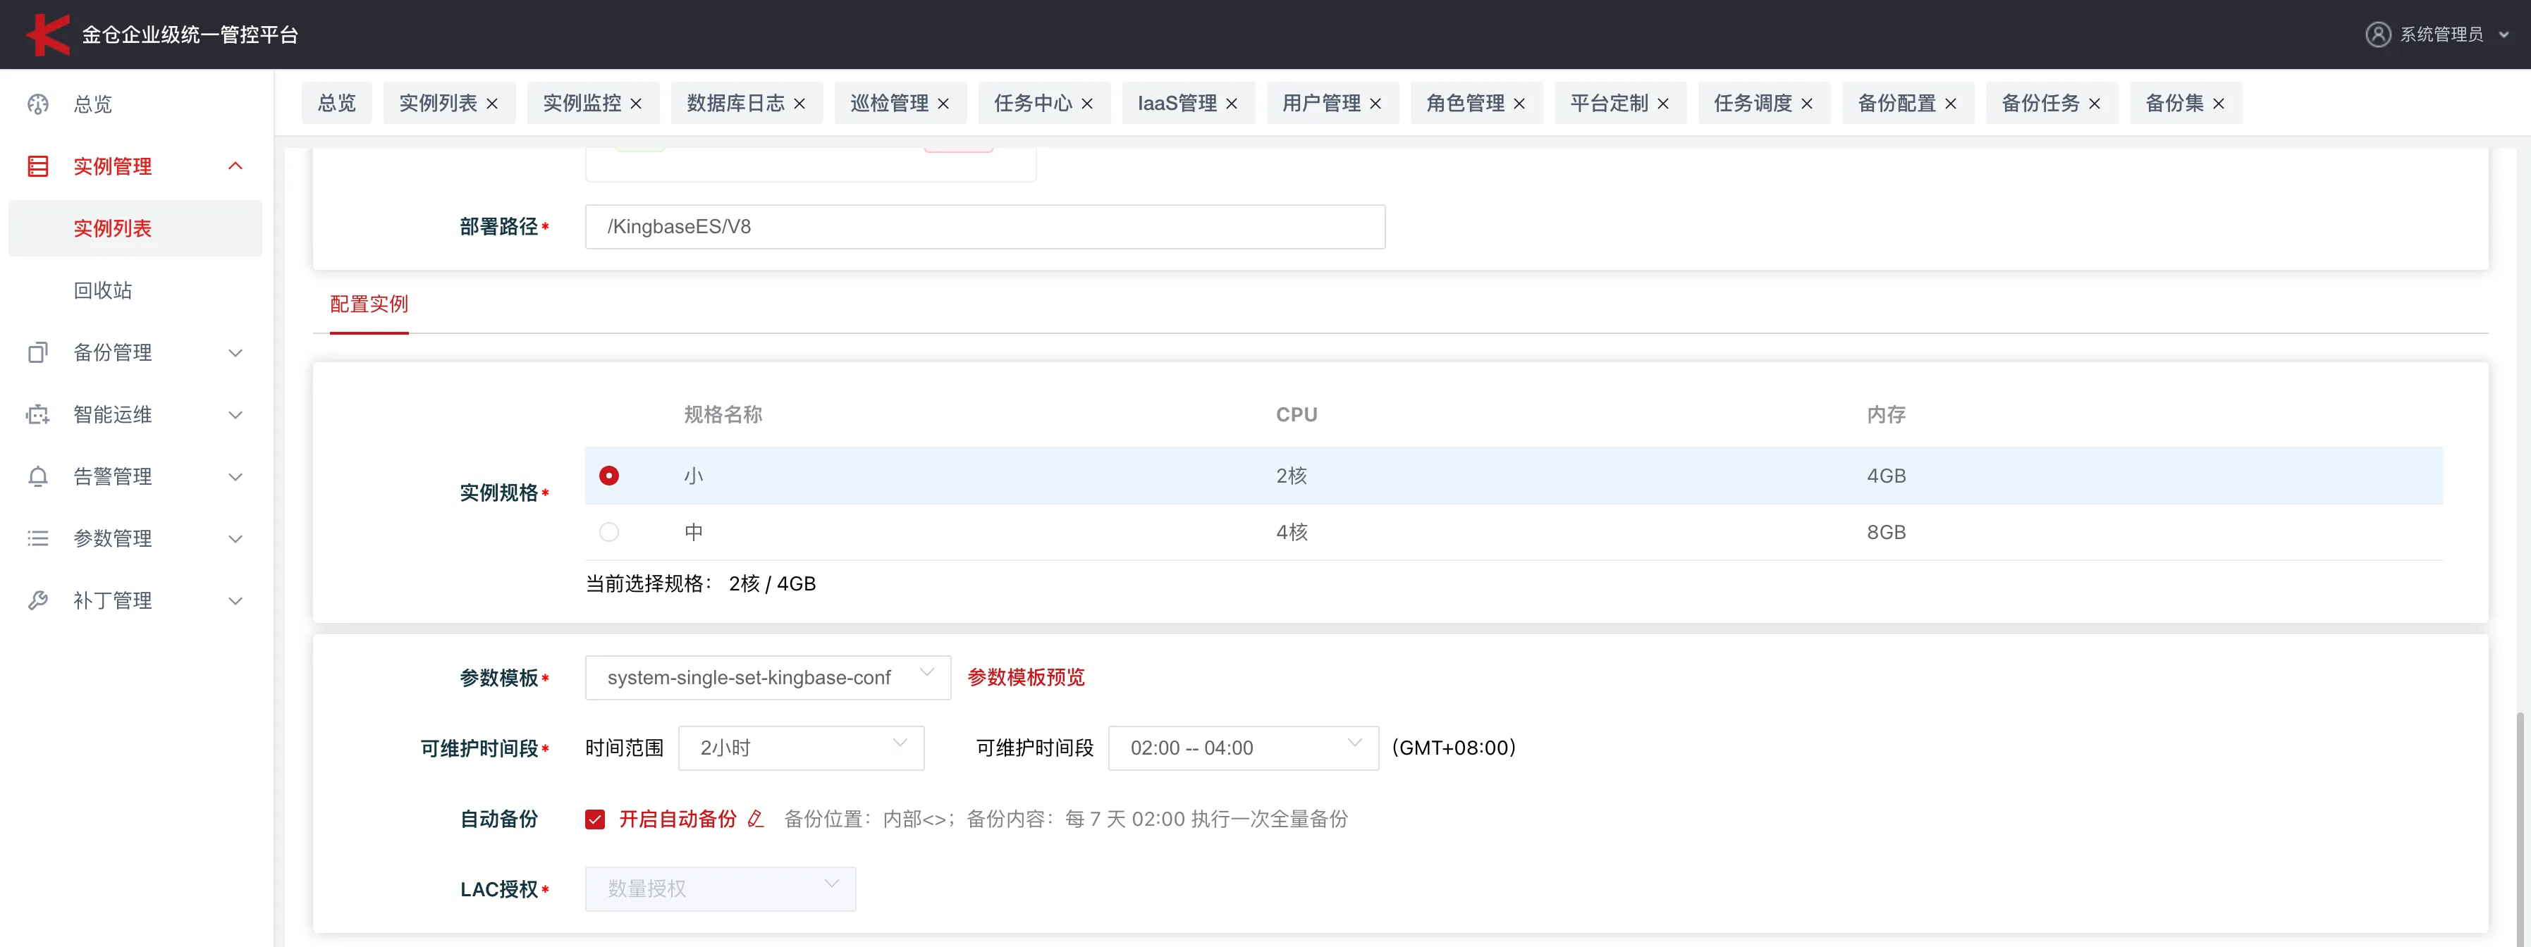
Task: Switch to the 实例监控 tab
Action: tap(581, 102)
